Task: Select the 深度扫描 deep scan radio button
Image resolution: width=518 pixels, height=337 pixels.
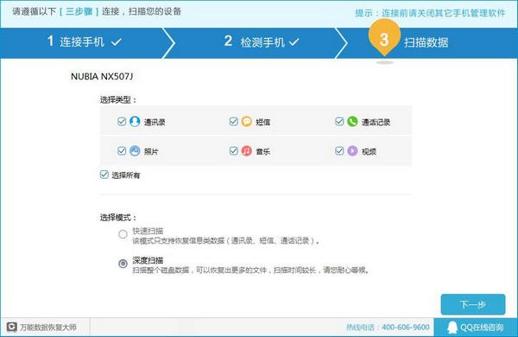Action: point(123,264)
